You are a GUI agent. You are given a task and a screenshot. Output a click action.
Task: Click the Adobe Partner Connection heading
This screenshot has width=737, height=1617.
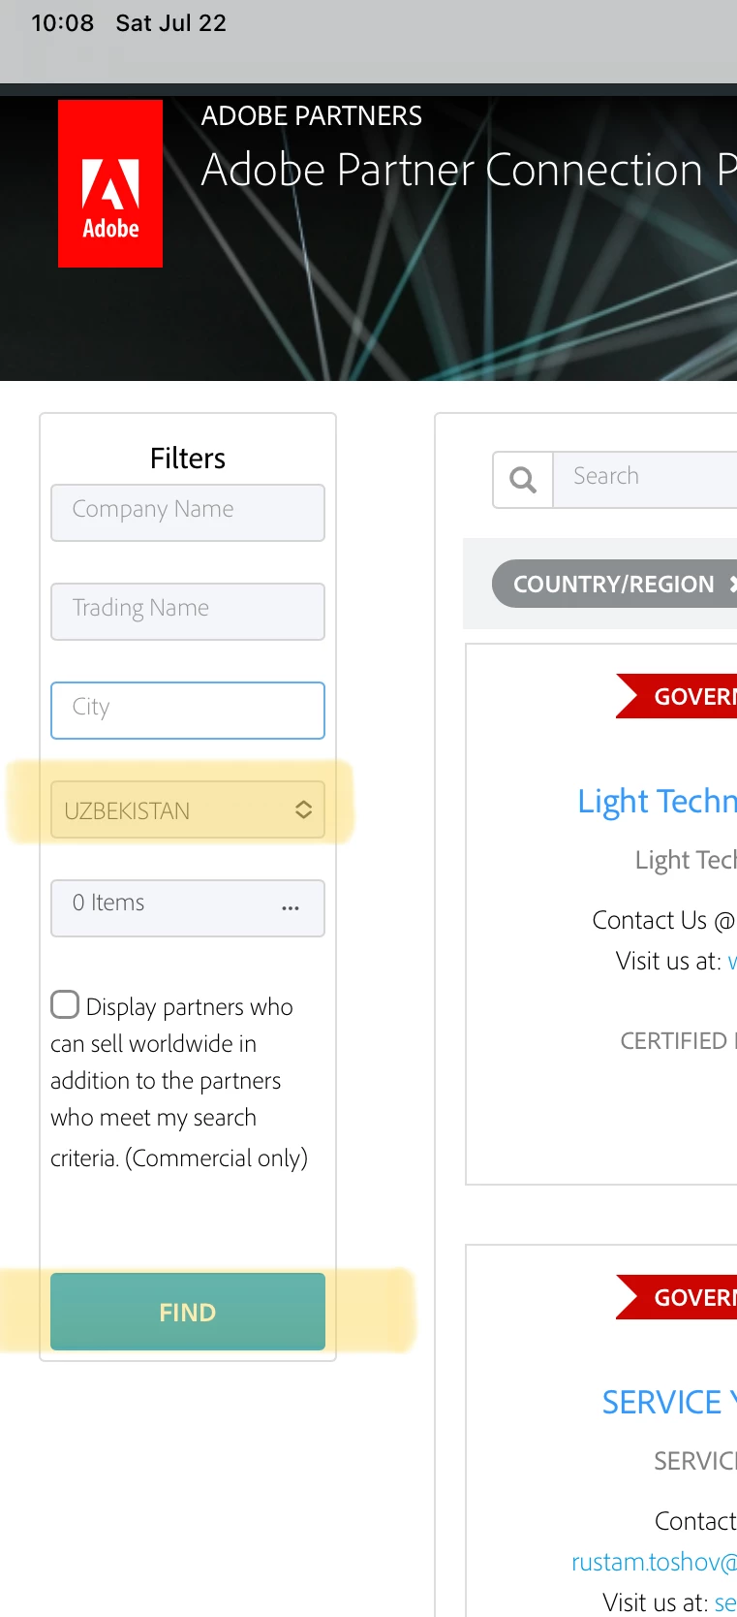(x=469, y=171)
